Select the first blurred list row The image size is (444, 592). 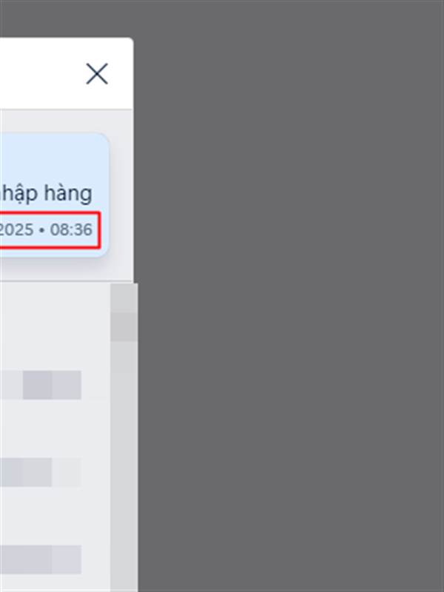[41, 385]
